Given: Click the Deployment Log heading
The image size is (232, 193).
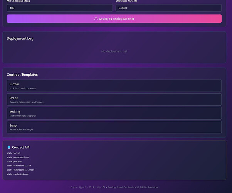Looking at the screenshot, I should [x=20, y=39].
